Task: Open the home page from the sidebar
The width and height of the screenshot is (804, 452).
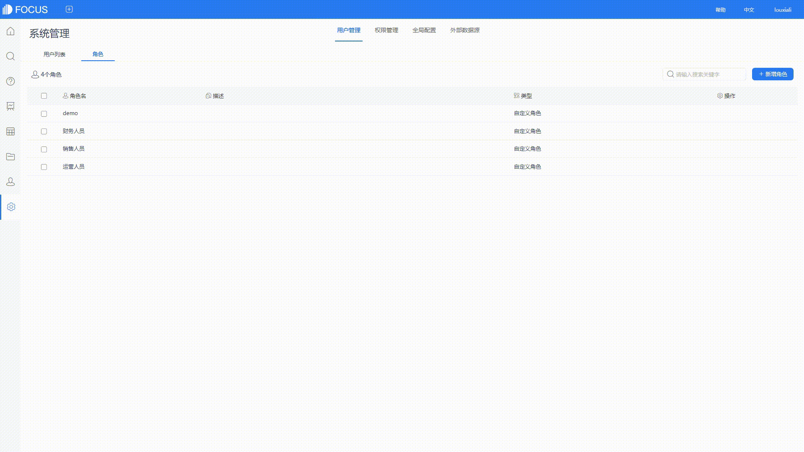Action: (x=10, y=31)
